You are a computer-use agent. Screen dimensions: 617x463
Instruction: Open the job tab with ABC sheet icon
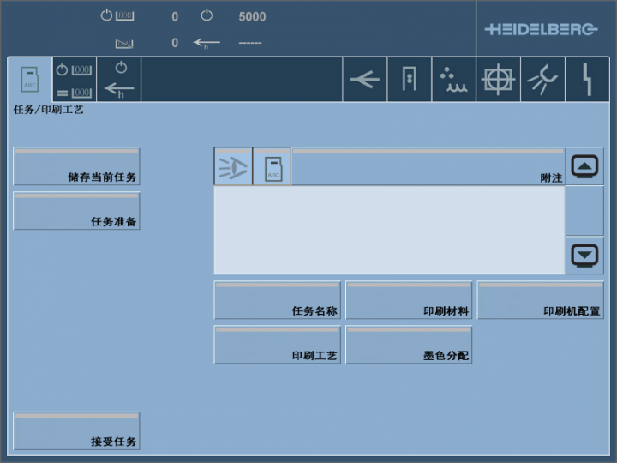[x=29, y=79]
